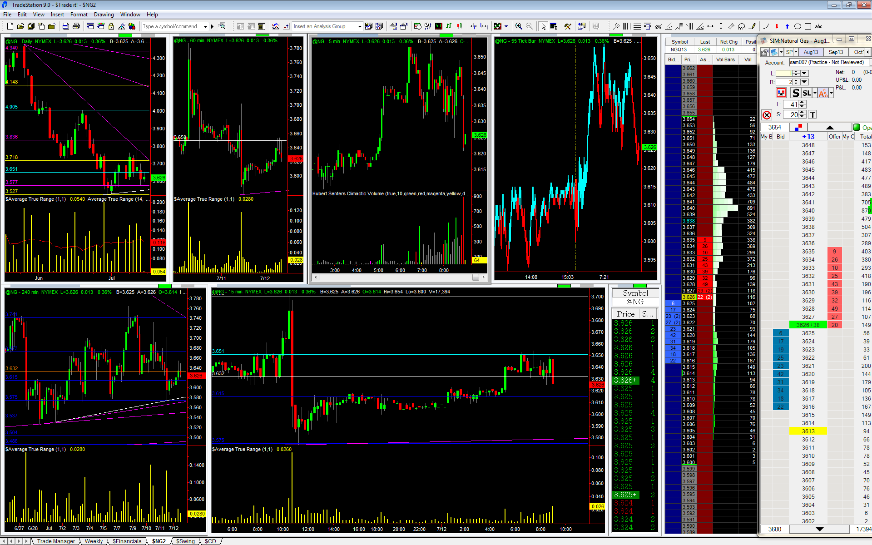The image size is (872, 545).
Task: Expand the SL button dropdown arrow
Action: pos(815,93)
